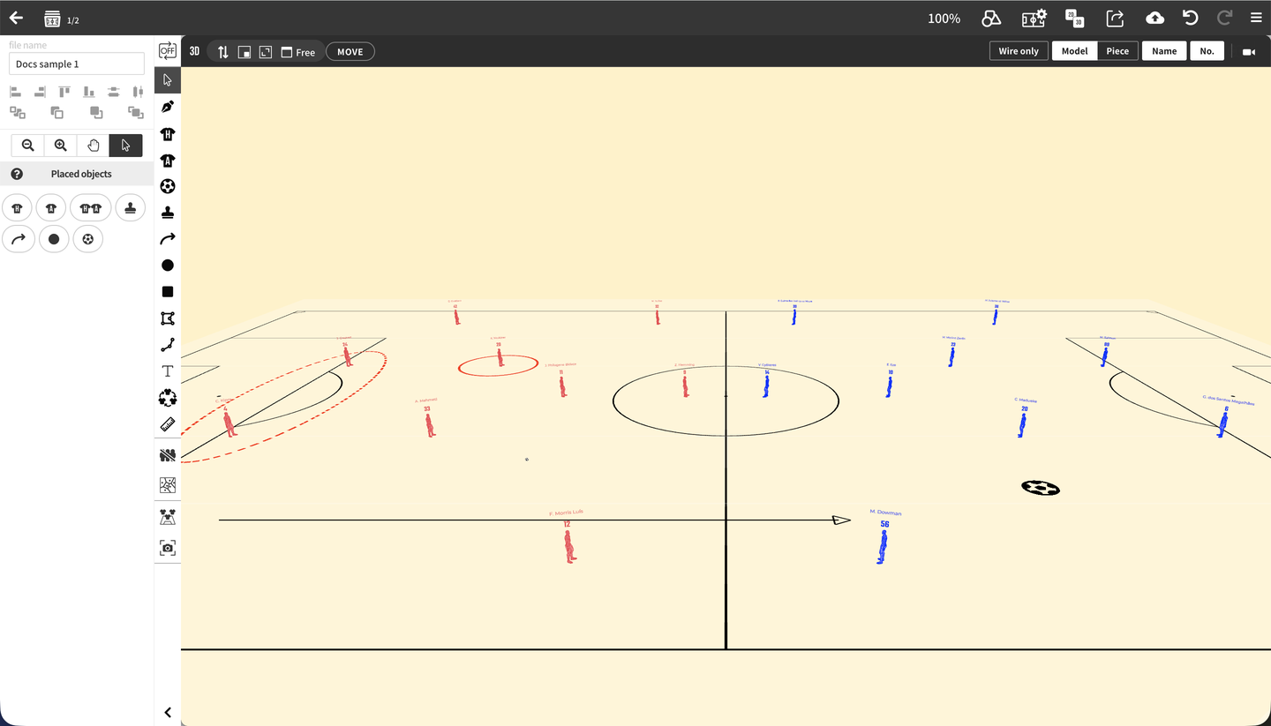
Task: Click the MOVE button
Action: tap(350, 52)
